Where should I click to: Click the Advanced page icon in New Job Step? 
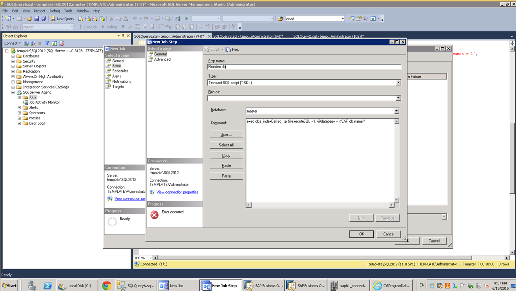tap(151, 59)
